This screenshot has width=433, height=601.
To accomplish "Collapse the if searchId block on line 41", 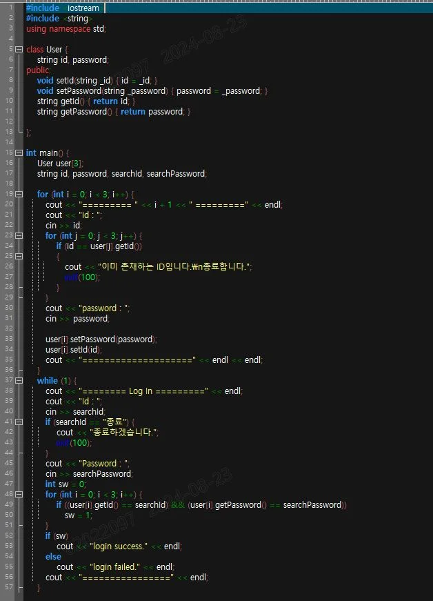I will [x=19, y=422].
